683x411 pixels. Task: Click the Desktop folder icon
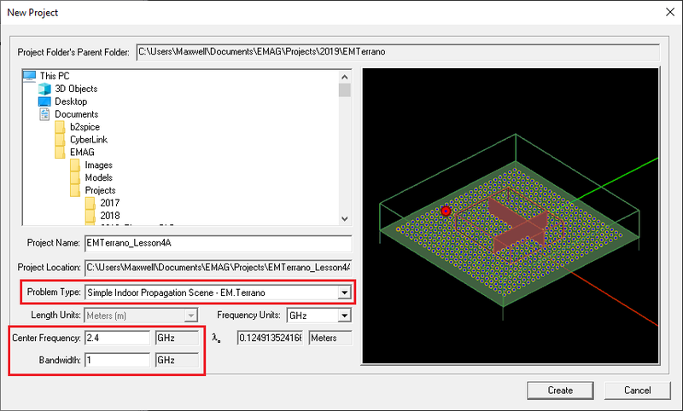click(45, 101)
